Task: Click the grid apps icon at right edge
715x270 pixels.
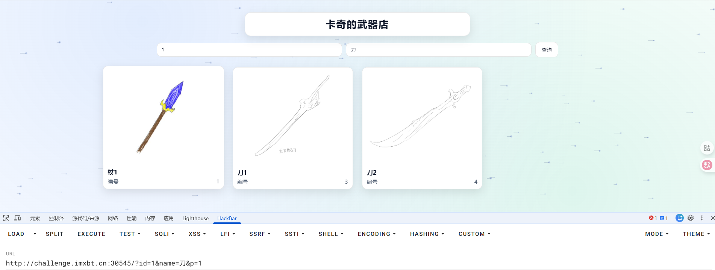Action: pyautogui.click(x=707, y=148)
